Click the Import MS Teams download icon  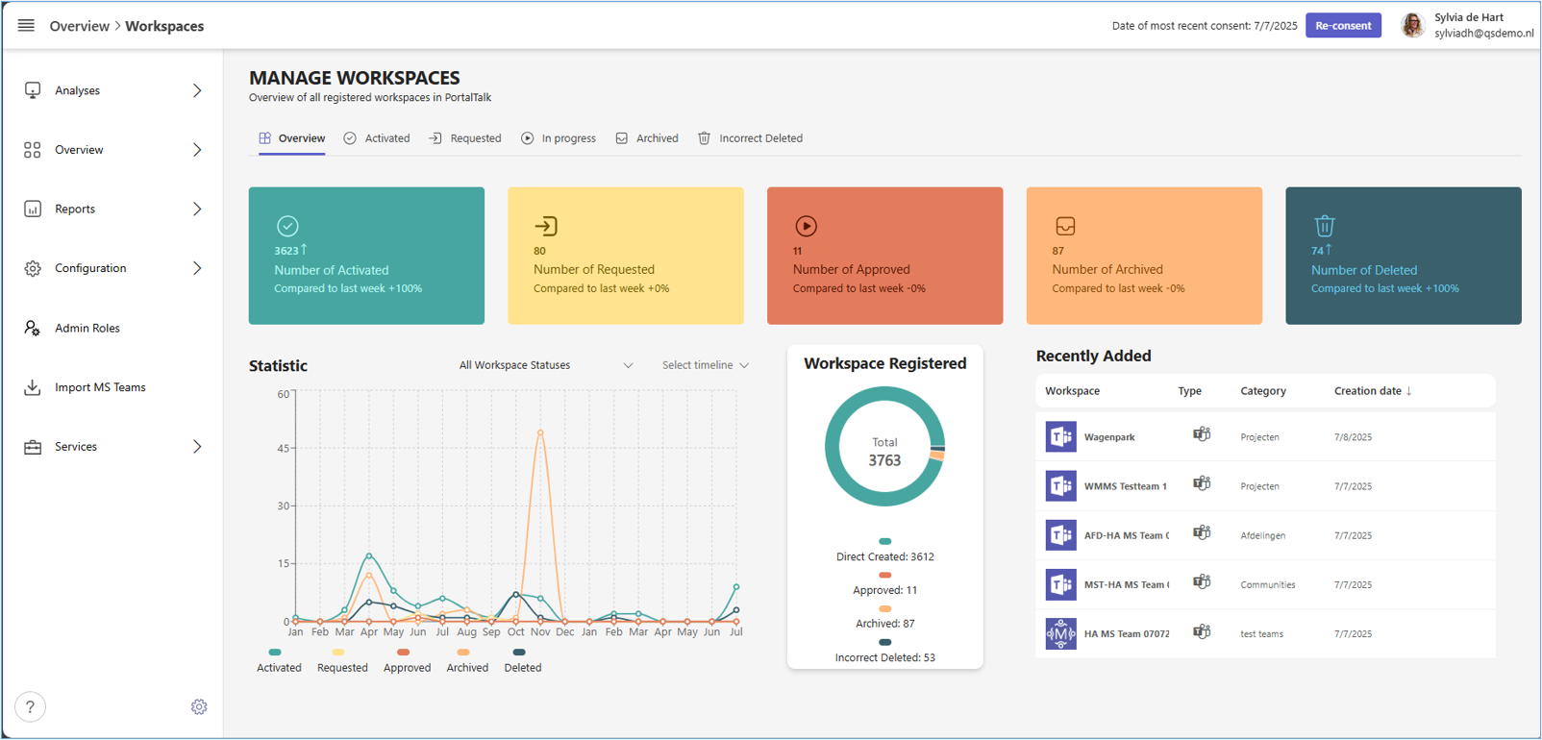coord(33,387)
